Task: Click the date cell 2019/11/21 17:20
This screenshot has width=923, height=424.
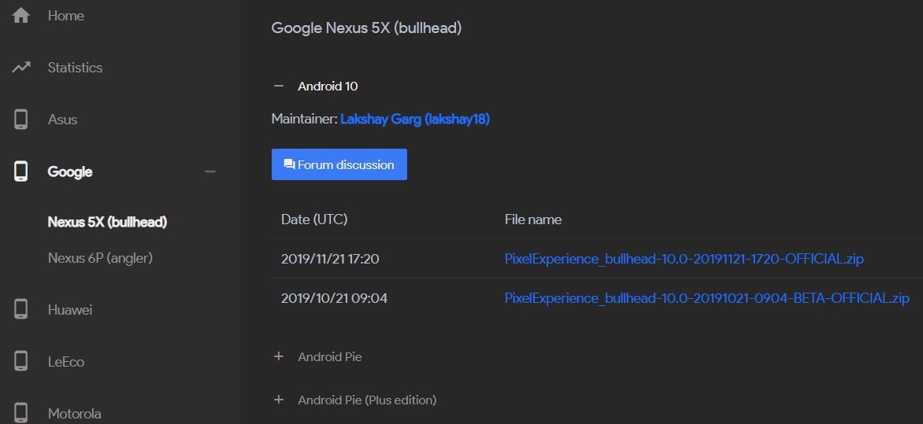Action: 330,259
